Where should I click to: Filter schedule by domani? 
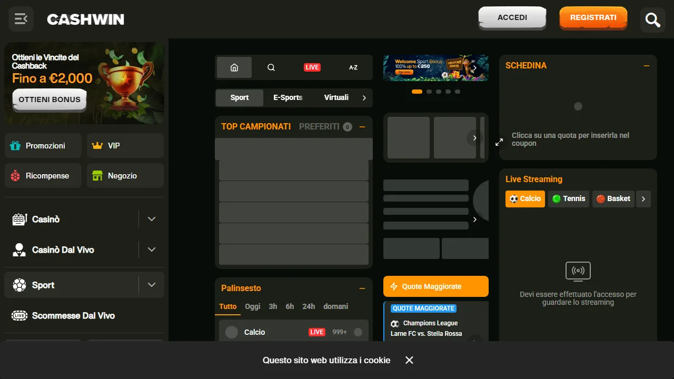pyautogui.click(x=336, y=306)
